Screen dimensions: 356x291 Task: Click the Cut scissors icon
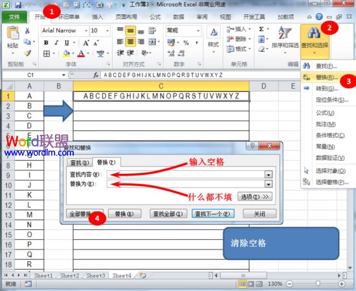pyautogui.click(x=27, y=30)
